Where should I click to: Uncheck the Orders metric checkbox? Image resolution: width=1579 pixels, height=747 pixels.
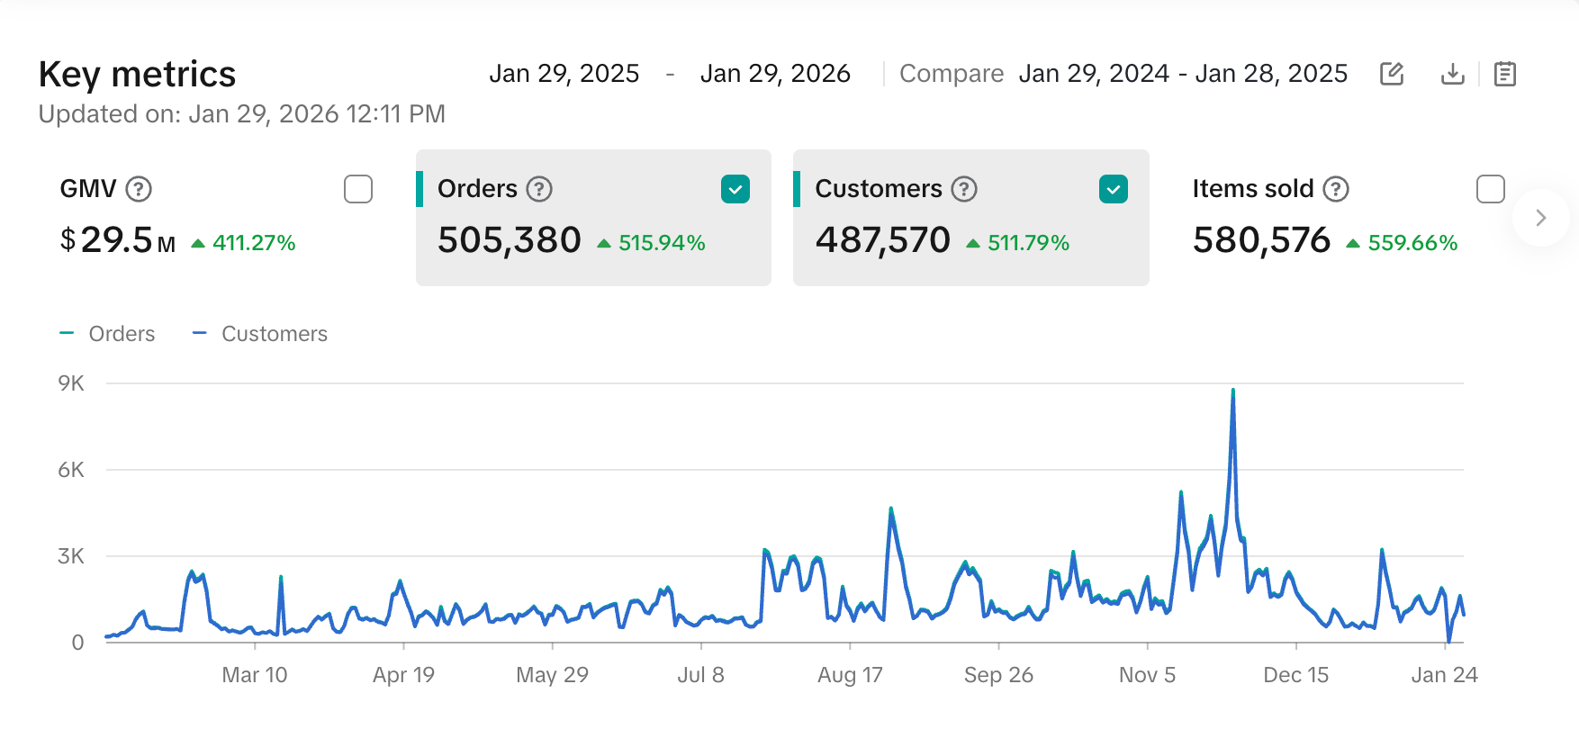click(735, 189)
